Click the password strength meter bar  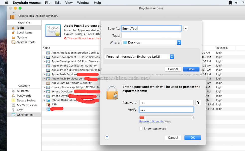(166, 117)
